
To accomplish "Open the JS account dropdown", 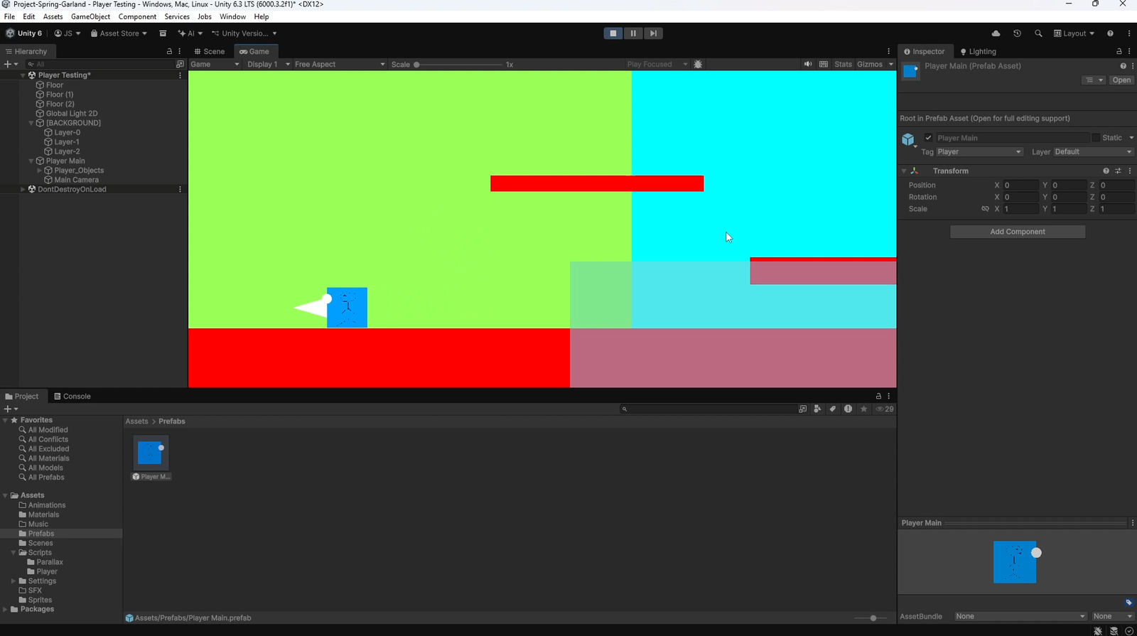I will [x=68, y=33].
